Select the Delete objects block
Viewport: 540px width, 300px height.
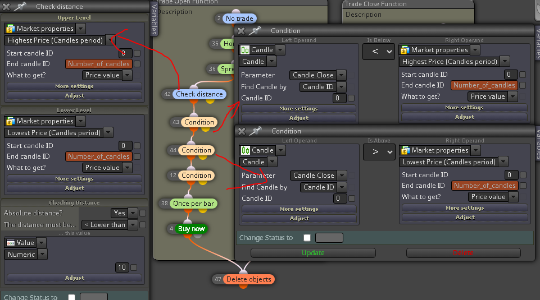coord(248,279)
